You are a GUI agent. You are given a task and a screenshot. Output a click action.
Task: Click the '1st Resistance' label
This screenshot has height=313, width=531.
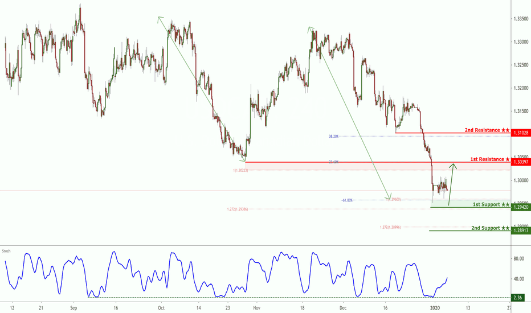coord(489,159)
